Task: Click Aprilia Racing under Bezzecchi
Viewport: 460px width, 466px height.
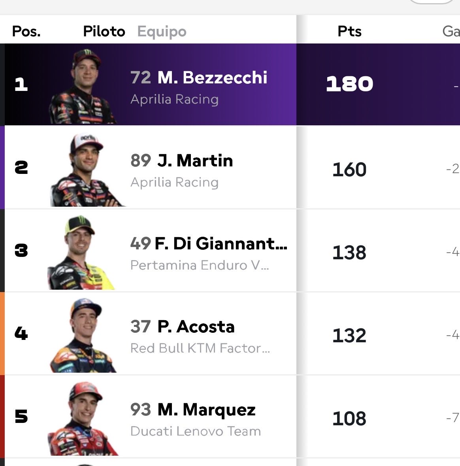Action: point(174,100)
